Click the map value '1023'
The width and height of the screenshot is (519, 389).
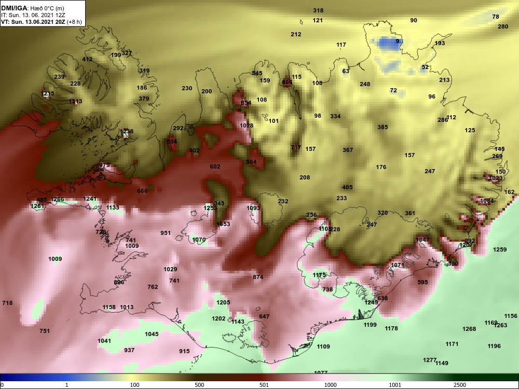tap(496, 178)
